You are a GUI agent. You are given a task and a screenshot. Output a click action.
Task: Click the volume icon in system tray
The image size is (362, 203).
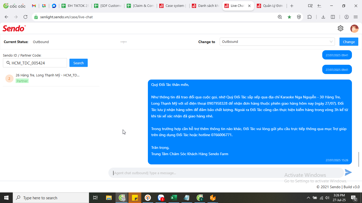tap(327, 198)
